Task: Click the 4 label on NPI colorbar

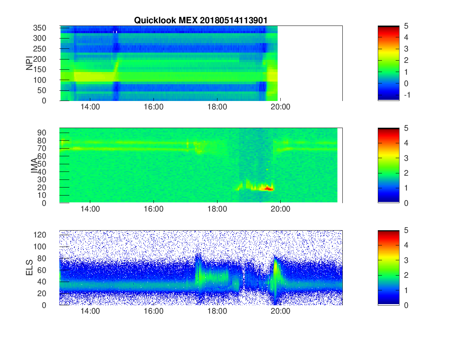Action: click(x=406, y=37)
